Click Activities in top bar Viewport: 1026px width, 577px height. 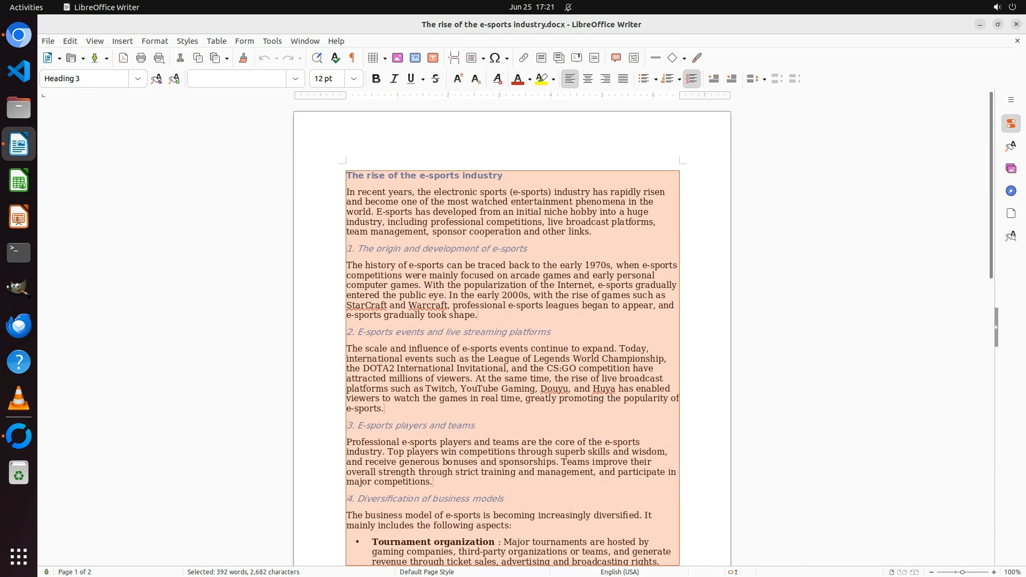pyautogui.click(x=26, y=7)
